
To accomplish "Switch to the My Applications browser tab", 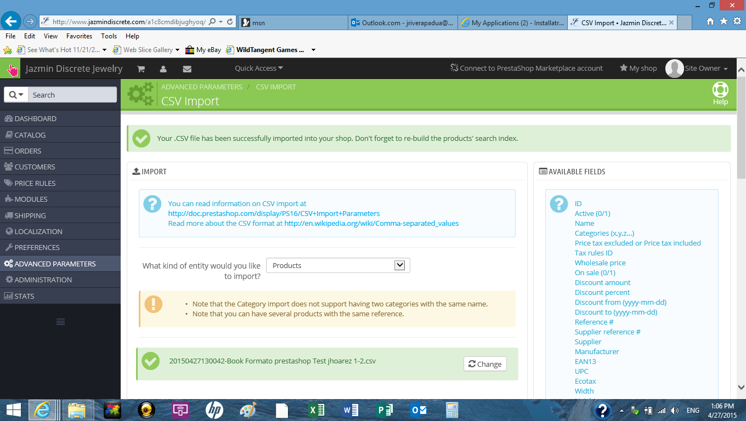I will [512, 22].
